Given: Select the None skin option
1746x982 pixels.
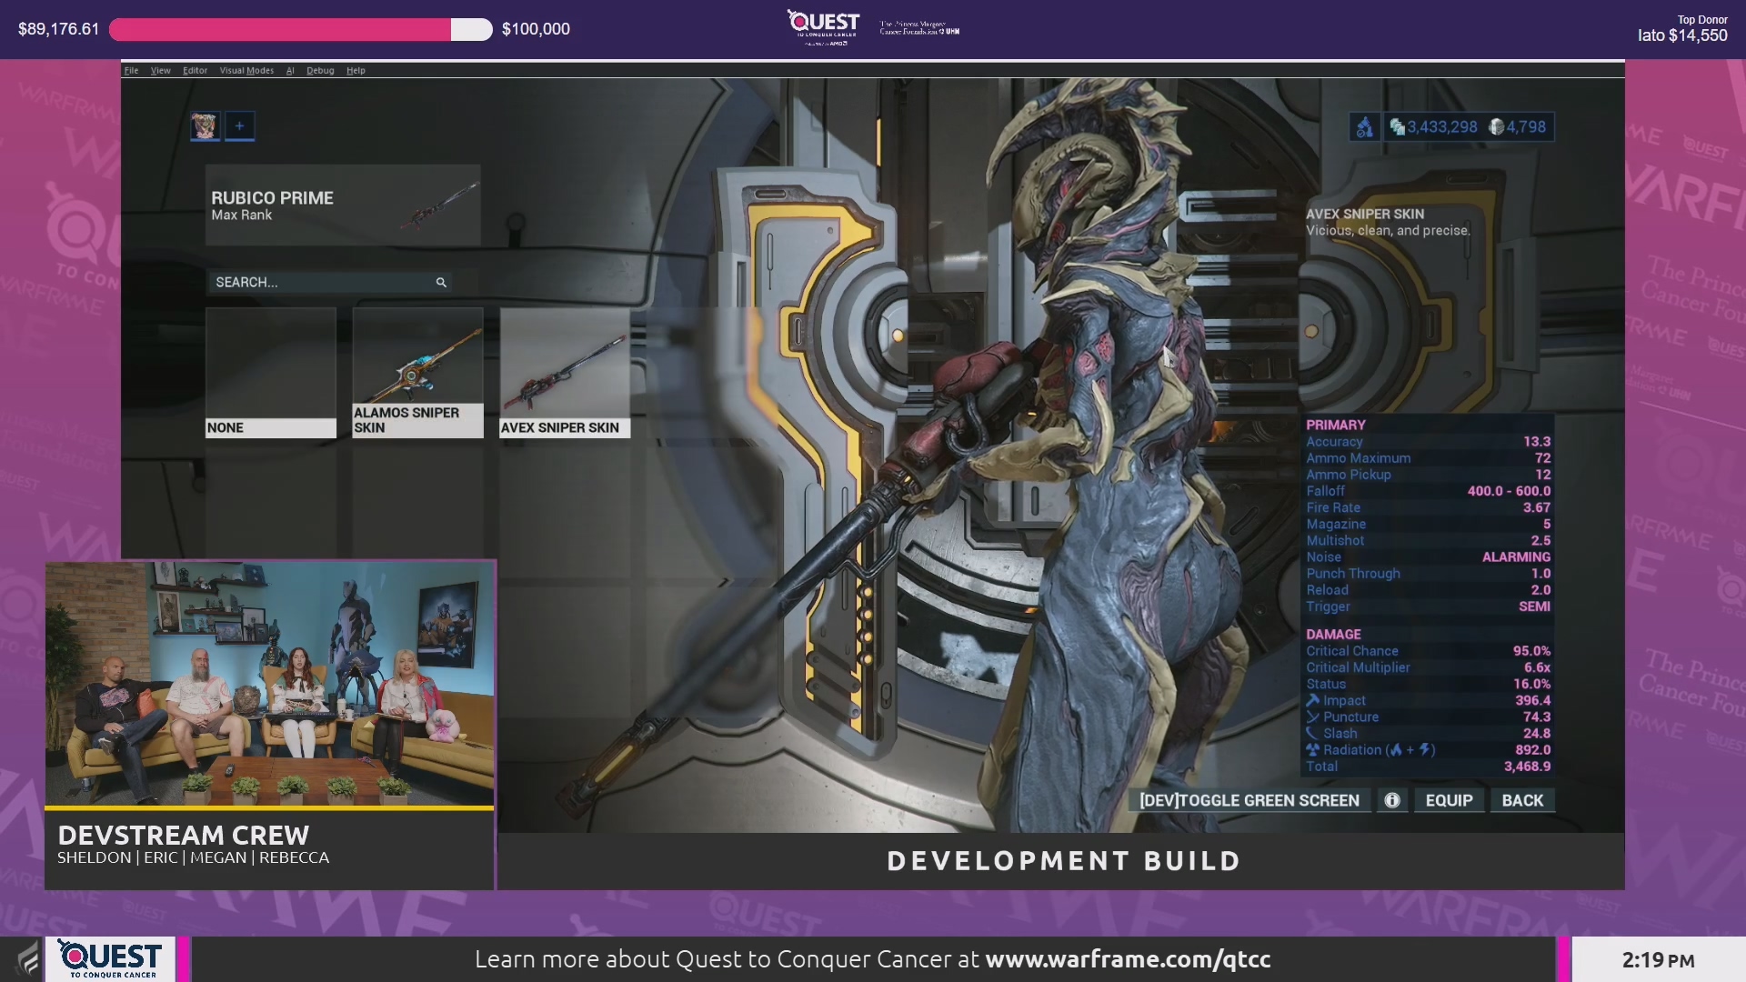Looking at the screenshot, I should [x=270, y=373].
